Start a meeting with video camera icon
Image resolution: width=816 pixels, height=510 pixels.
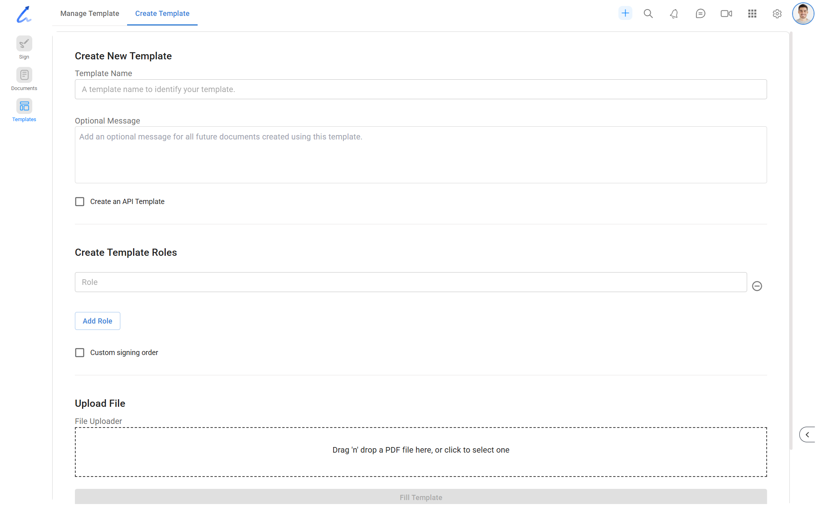point(726,14)
